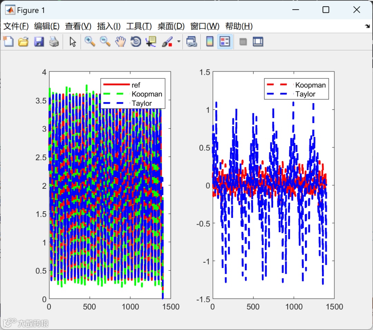Image resolution: width=373 pixels, height=330 pixels.
Task: Select the Pan hand tool
Action: tap(121, 42)
